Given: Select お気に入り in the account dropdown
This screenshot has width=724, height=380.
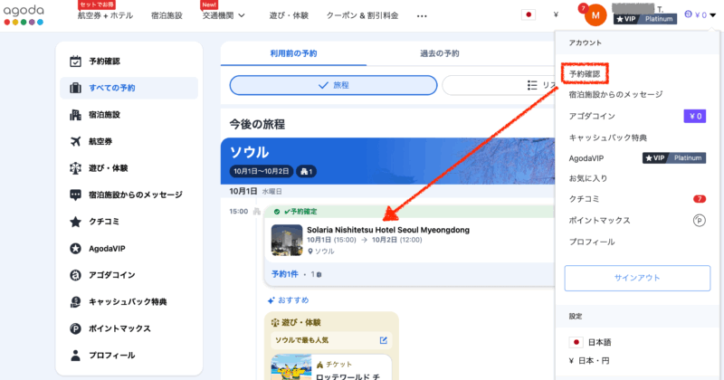Looking at the screenshot, I should (x=588, y=178).
